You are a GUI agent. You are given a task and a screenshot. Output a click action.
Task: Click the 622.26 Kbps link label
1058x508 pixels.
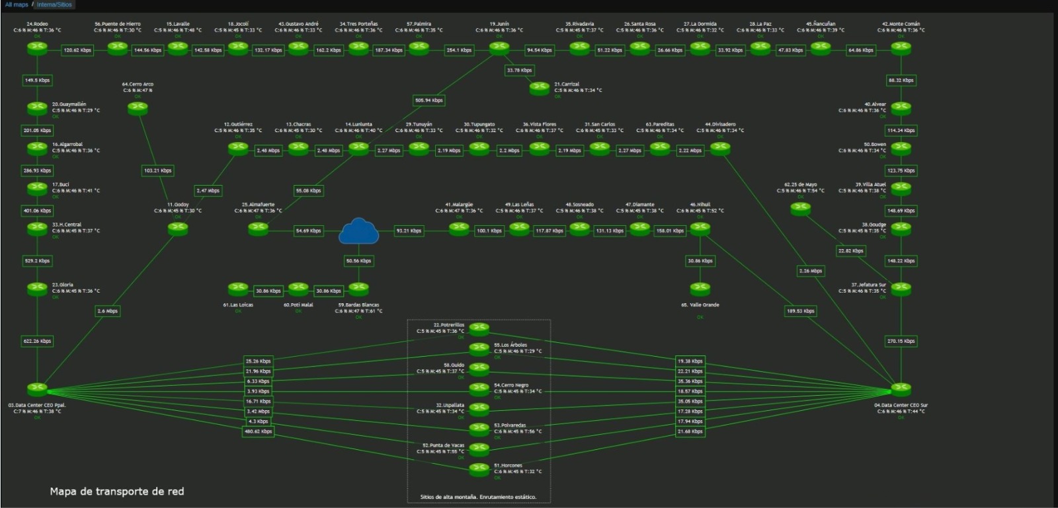pyautogui.click(x=37, y=341)
